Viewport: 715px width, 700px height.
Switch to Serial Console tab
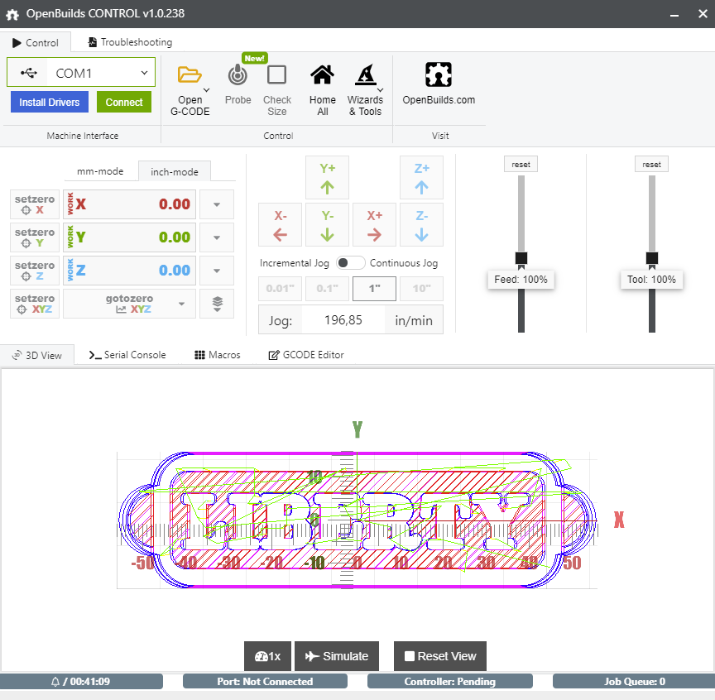pos(127,355)
